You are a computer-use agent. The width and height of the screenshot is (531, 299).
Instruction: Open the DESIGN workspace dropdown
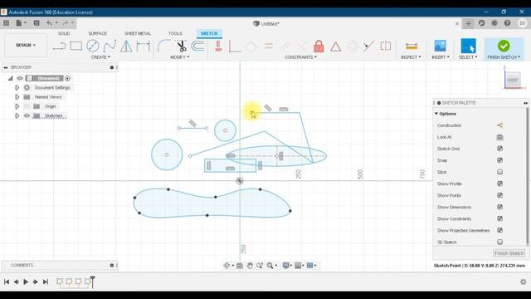click(x=26, y=45)
